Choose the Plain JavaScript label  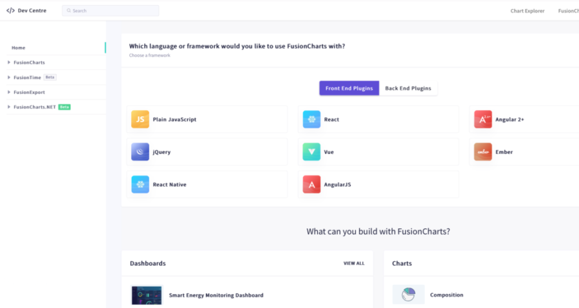(174, 120)
